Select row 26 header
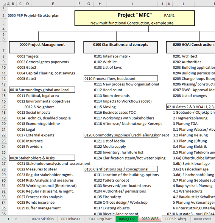This screenshot has width=215, height=223. tap(3, 158)
